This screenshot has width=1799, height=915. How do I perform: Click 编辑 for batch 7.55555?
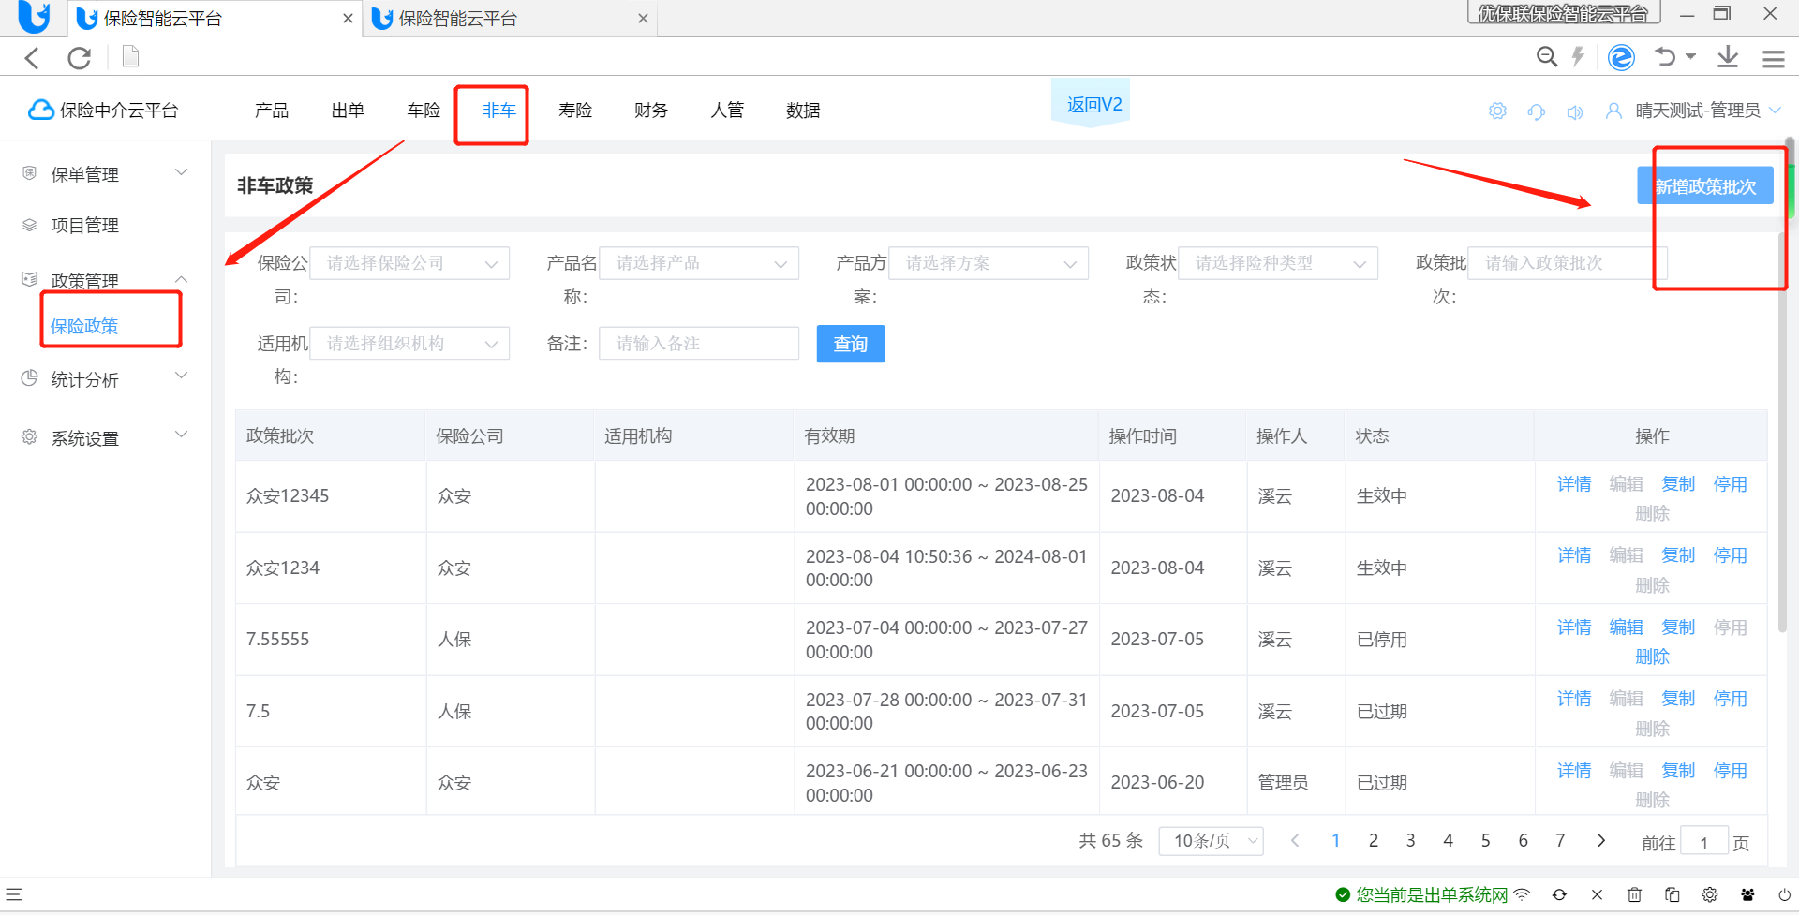point(1626,627)
